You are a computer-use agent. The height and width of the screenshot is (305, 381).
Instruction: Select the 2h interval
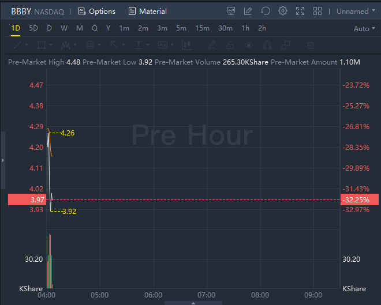[262, 28]
